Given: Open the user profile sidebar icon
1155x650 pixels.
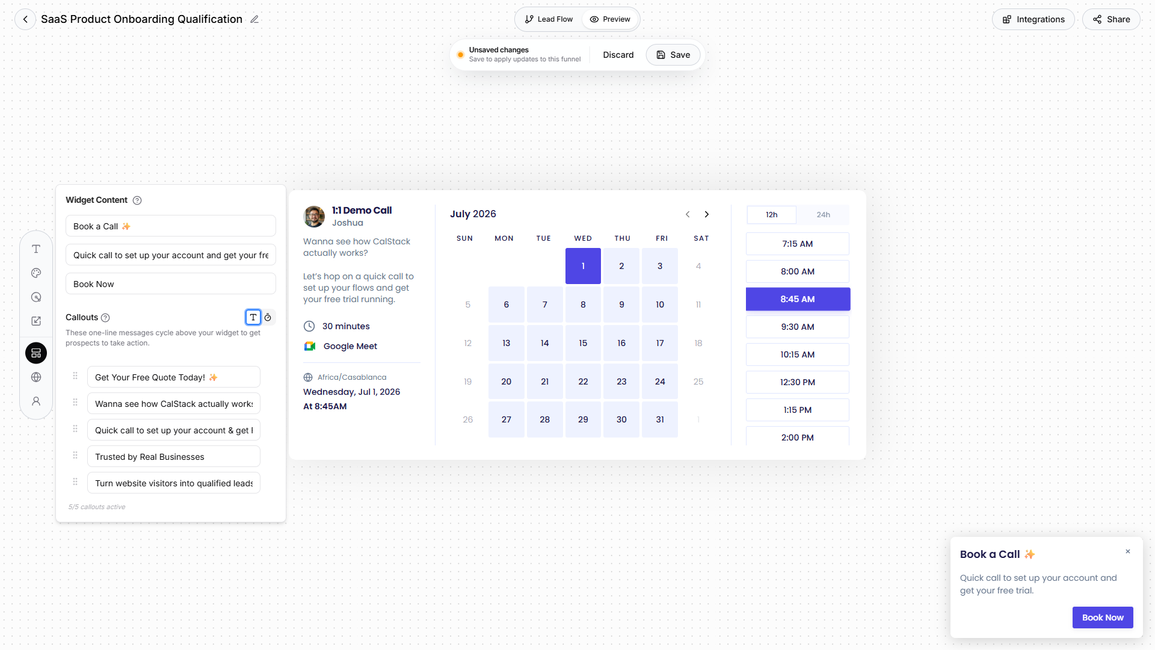Looking at the screenshot, I should coord(36,401).
